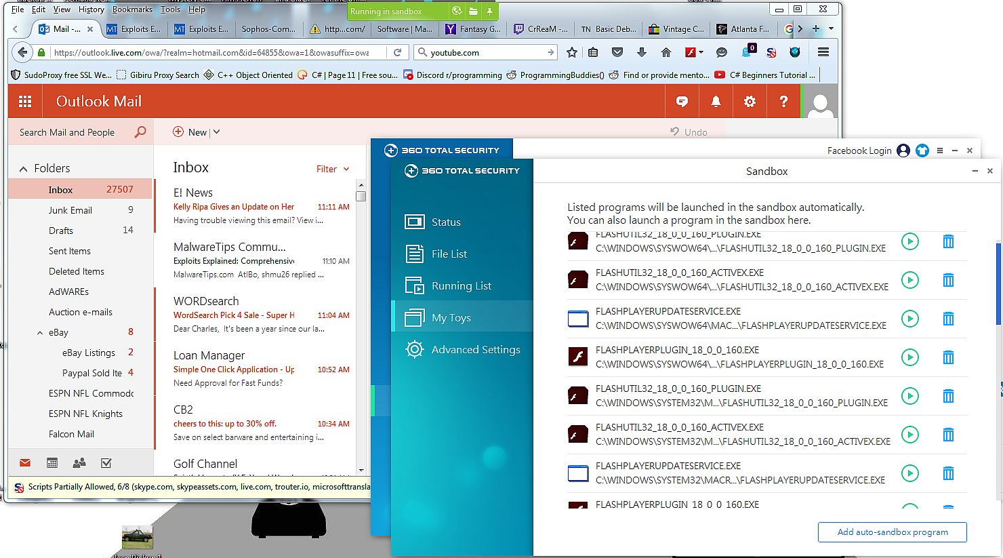Open Mail module icon in Outlook bottom bar

25,463
